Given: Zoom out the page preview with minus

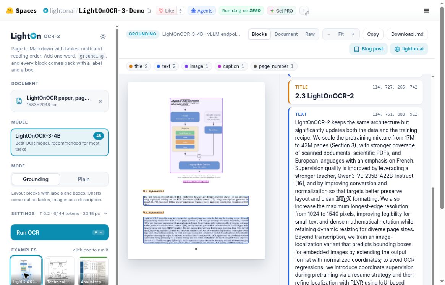Looking at the screenshot, I should [328, 34].
